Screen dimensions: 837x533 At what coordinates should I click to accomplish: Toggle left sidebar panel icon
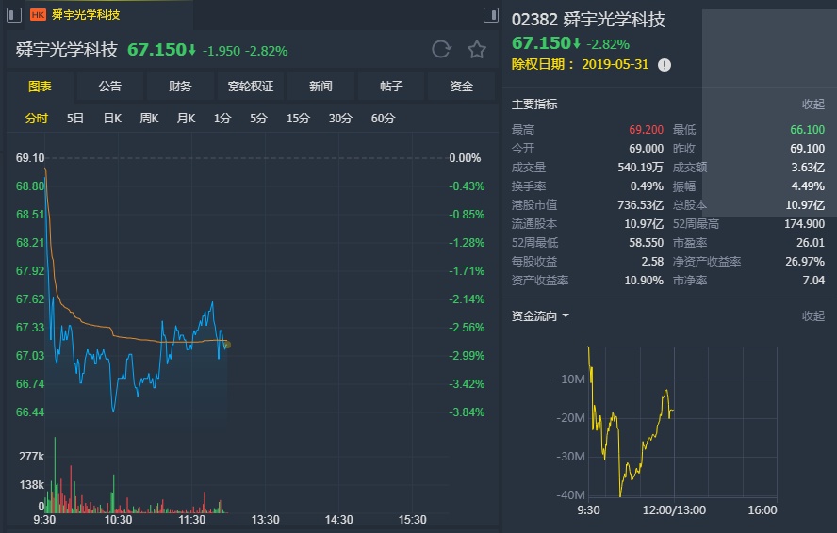click(14, 14)
